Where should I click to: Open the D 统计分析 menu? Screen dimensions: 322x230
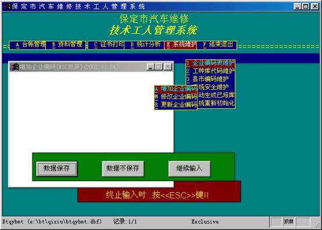[x=144, y=45]
